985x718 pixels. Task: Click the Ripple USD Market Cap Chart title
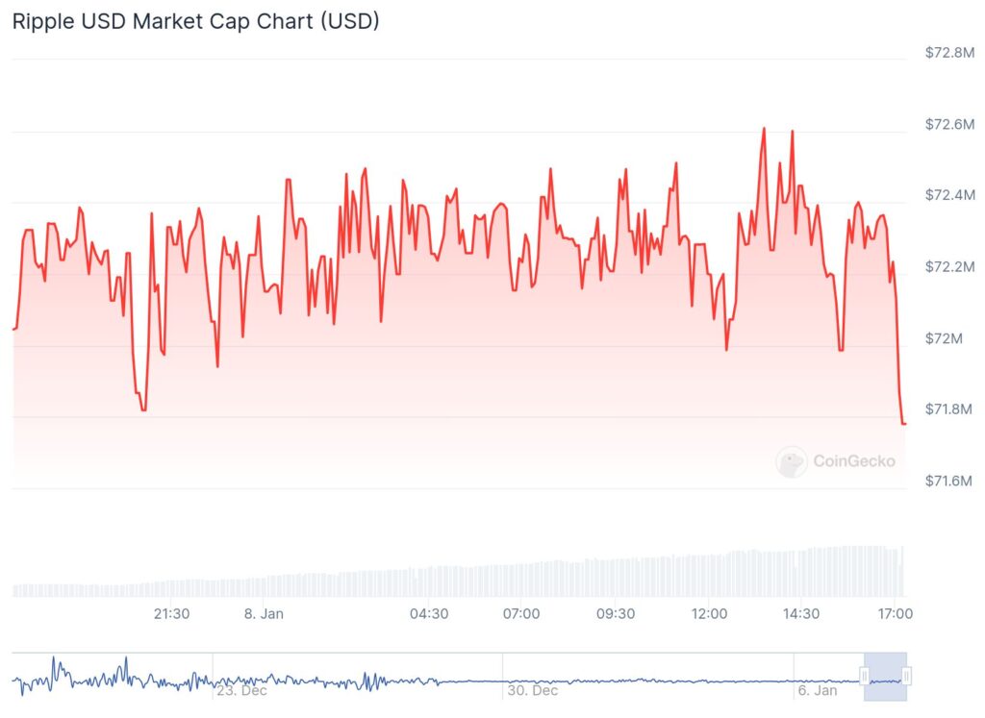coord(195,21)
